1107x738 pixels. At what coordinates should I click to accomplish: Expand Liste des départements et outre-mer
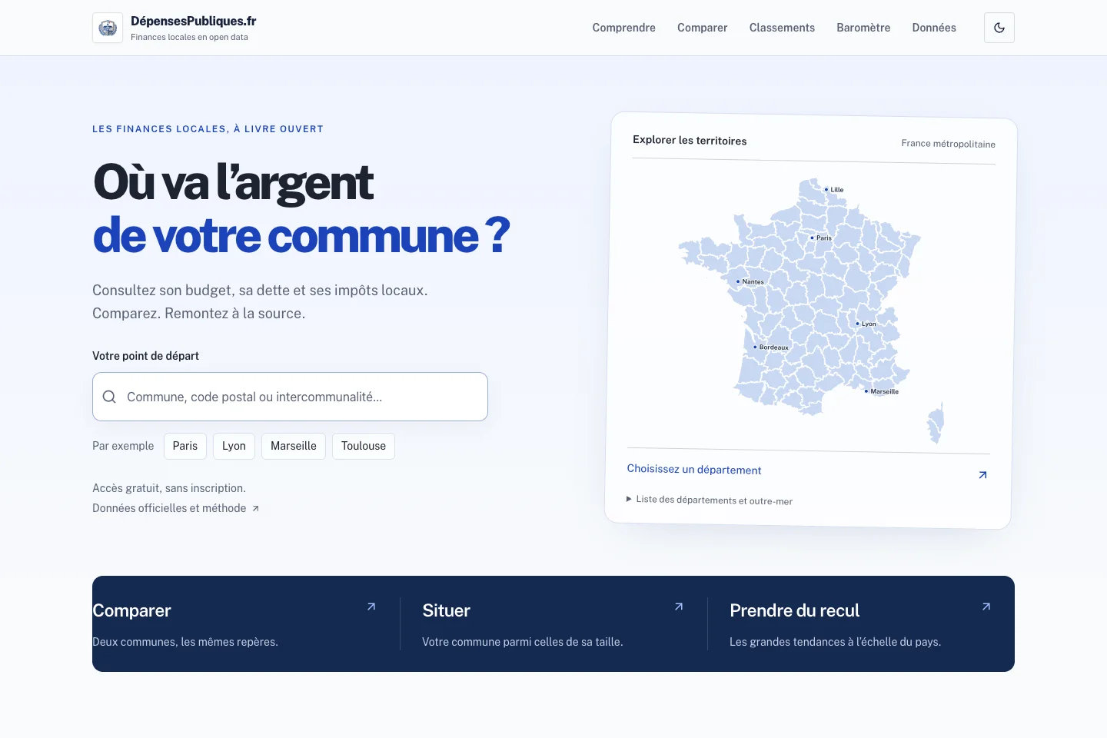tap(710, 500)
